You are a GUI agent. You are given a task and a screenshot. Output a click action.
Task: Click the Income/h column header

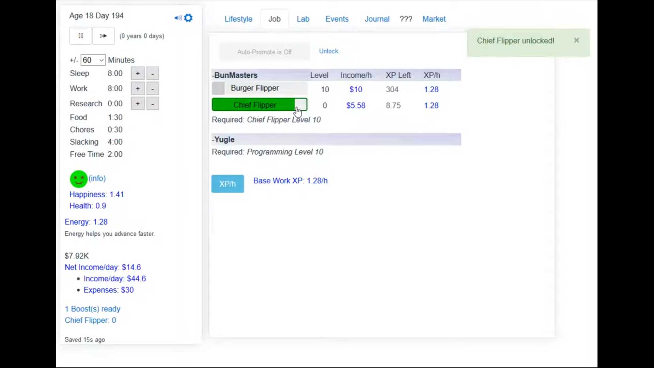pos(356,75)
